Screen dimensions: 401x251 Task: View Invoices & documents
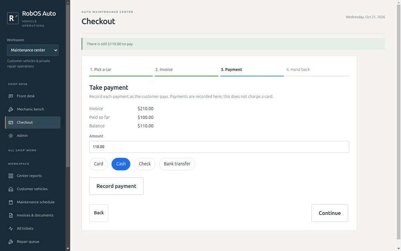(x=33, y=215)
